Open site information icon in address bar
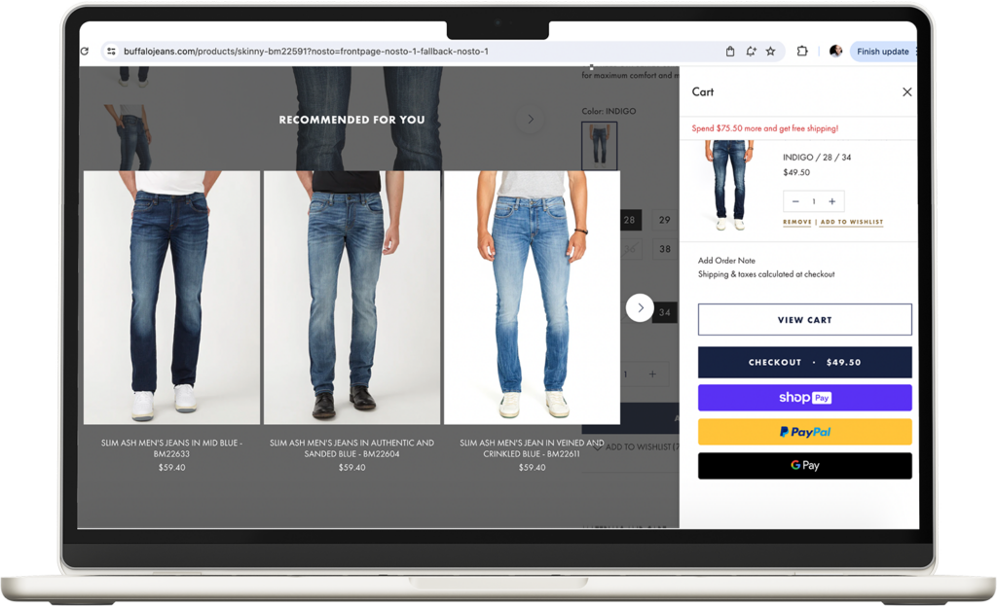This screenshot has height=606, width=997. point(111,52)
